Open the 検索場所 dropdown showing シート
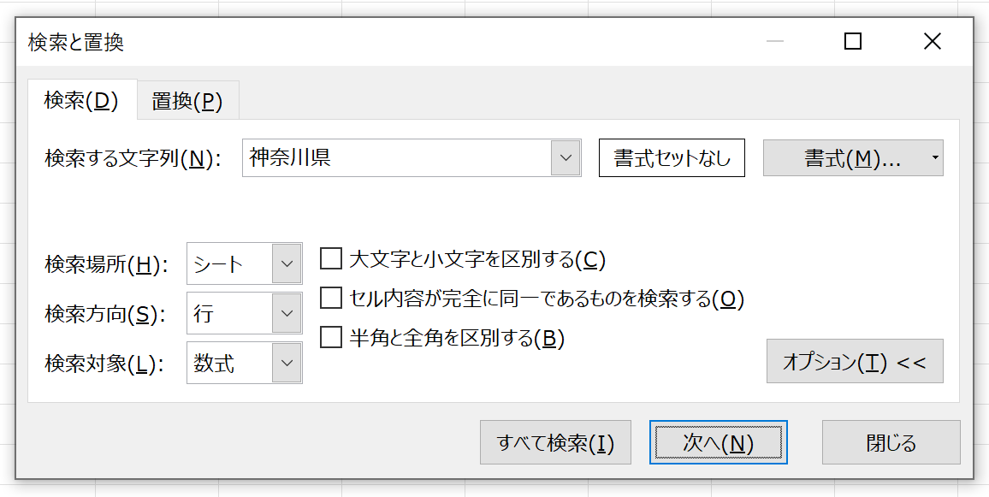The width and height of the screenshot is (989, 497). (244, 263)
